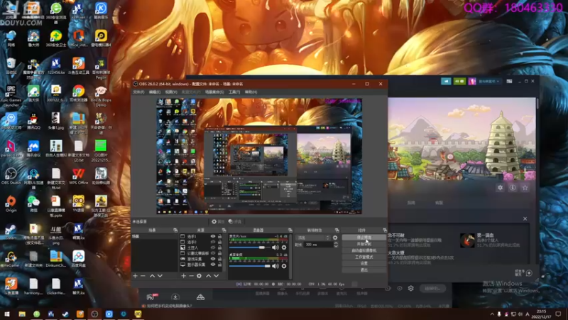Toggle visibility eye of 游戏采集 source
This screenshot has width=568, height=320.
(213, 259)
